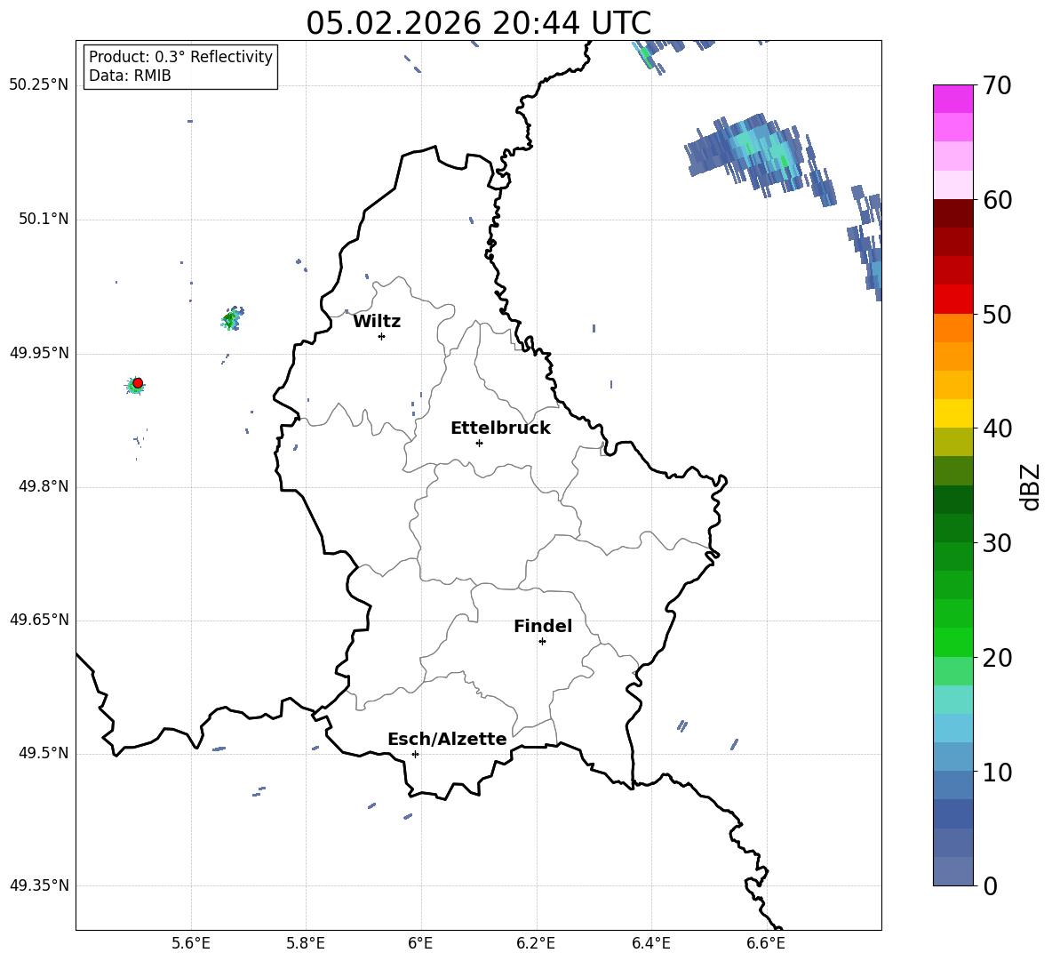1052x961 pixels.
Task: Click the colorbar value 30
Action: tap(997, 543)
